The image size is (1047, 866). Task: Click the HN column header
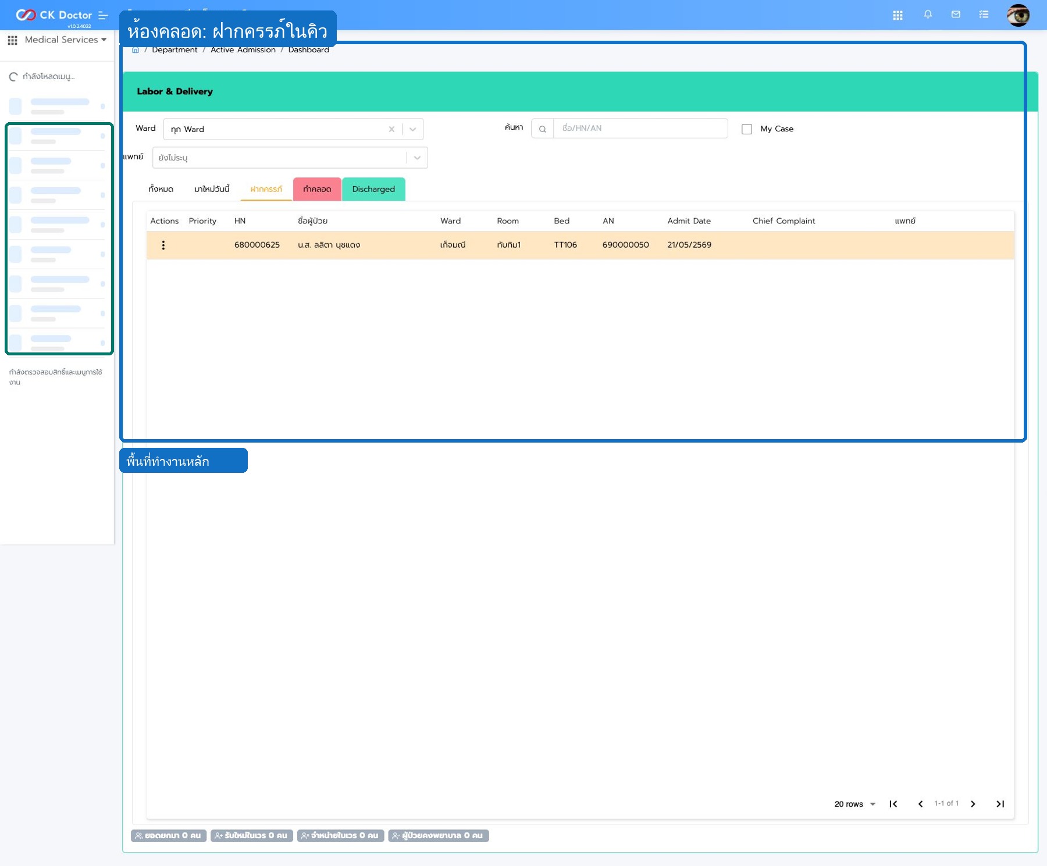pyautogui.click(x=240, y=221)
